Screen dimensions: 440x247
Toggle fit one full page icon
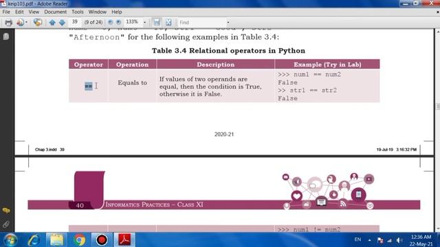coord(168,22)
